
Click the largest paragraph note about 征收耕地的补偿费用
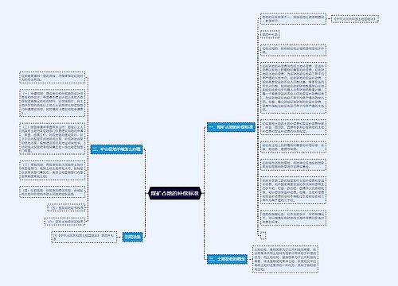293,87
